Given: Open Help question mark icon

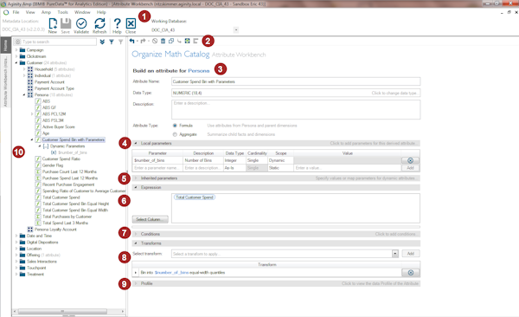Looking at the screenshot, I should [x=117, y=24].
